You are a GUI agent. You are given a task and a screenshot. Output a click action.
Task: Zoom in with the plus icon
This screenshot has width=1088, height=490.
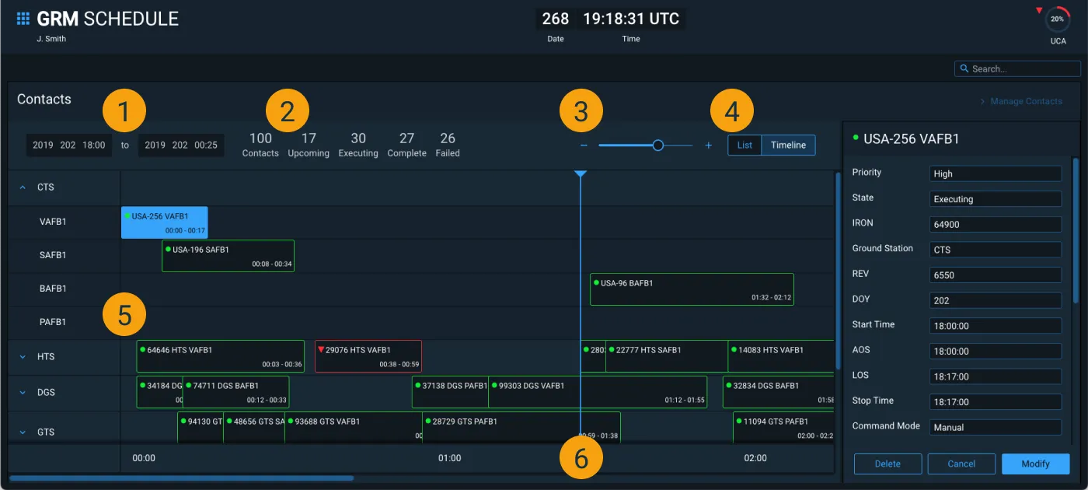(x=708, y=145)
